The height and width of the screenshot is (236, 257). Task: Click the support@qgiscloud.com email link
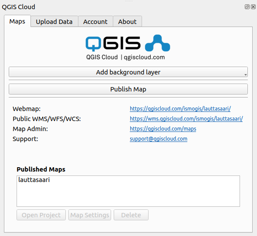159,139
